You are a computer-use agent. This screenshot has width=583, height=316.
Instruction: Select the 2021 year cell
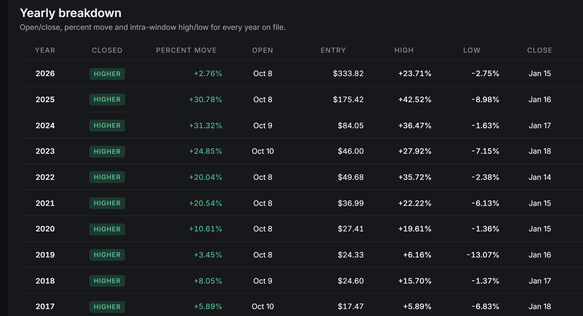(45, 203)
